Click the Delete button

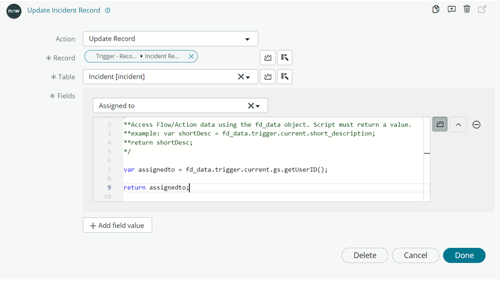click(x=365, y=255)
